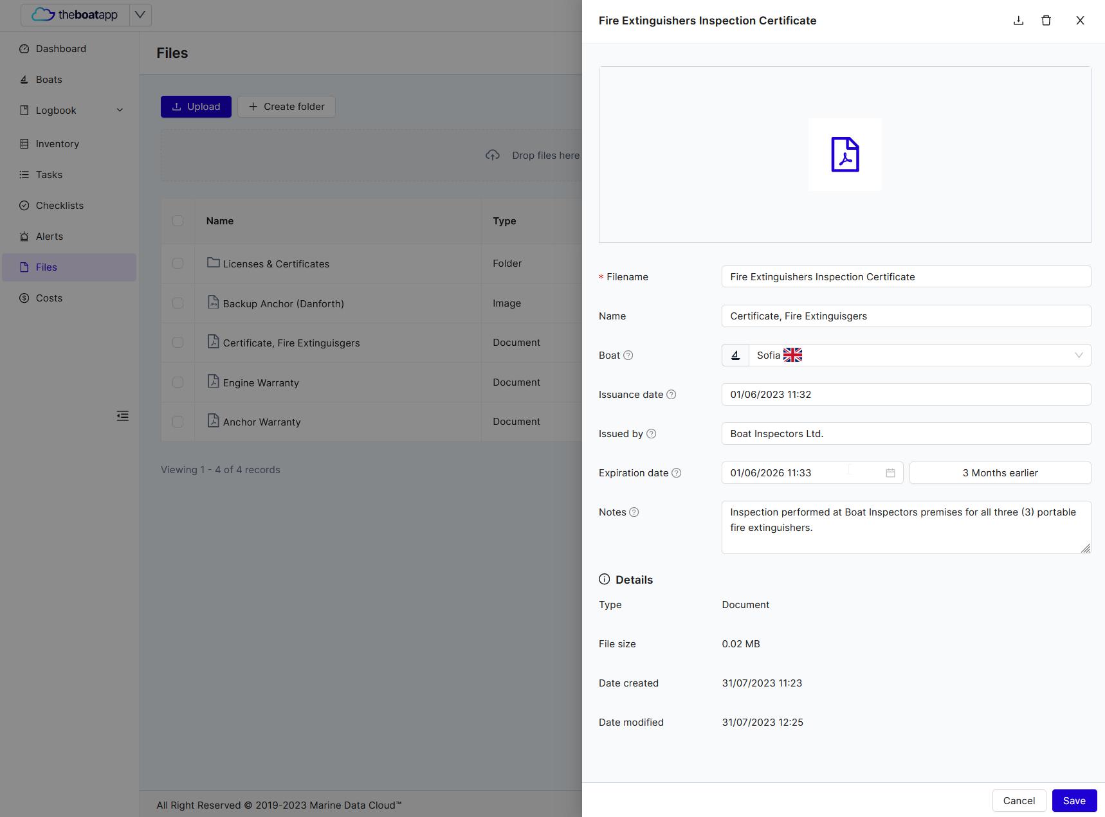Open Backup Anchor (Danforth) file
Image resolution: width=1105 pixels, height=817 pixels.
pos(283,304)
